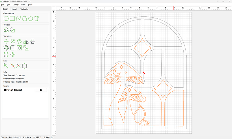
Task: Select the Text tool
Action: tap(37, 18)
